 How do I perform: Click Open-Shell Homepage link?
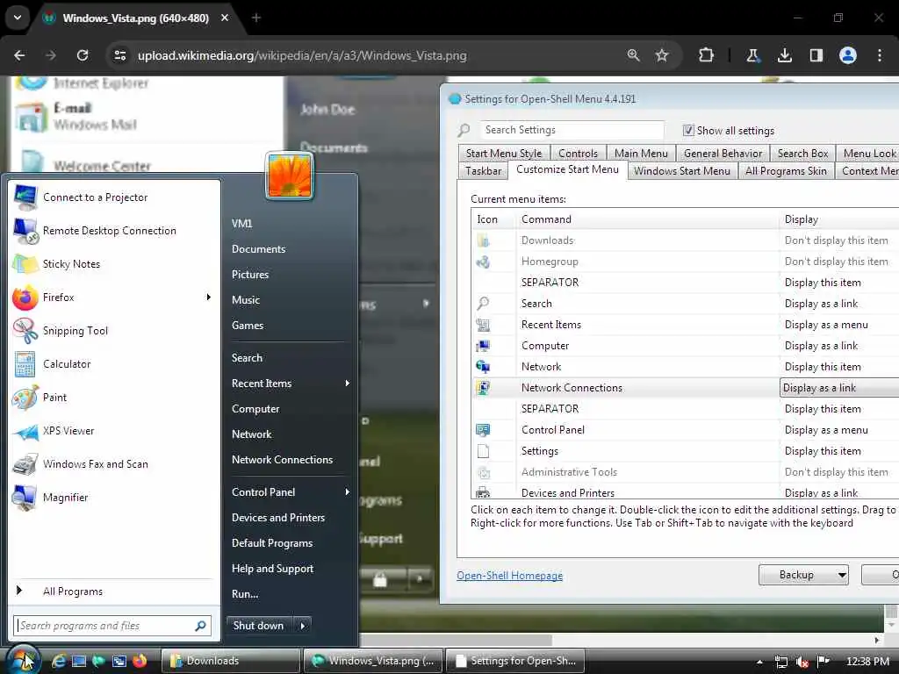tap(509, 576)
